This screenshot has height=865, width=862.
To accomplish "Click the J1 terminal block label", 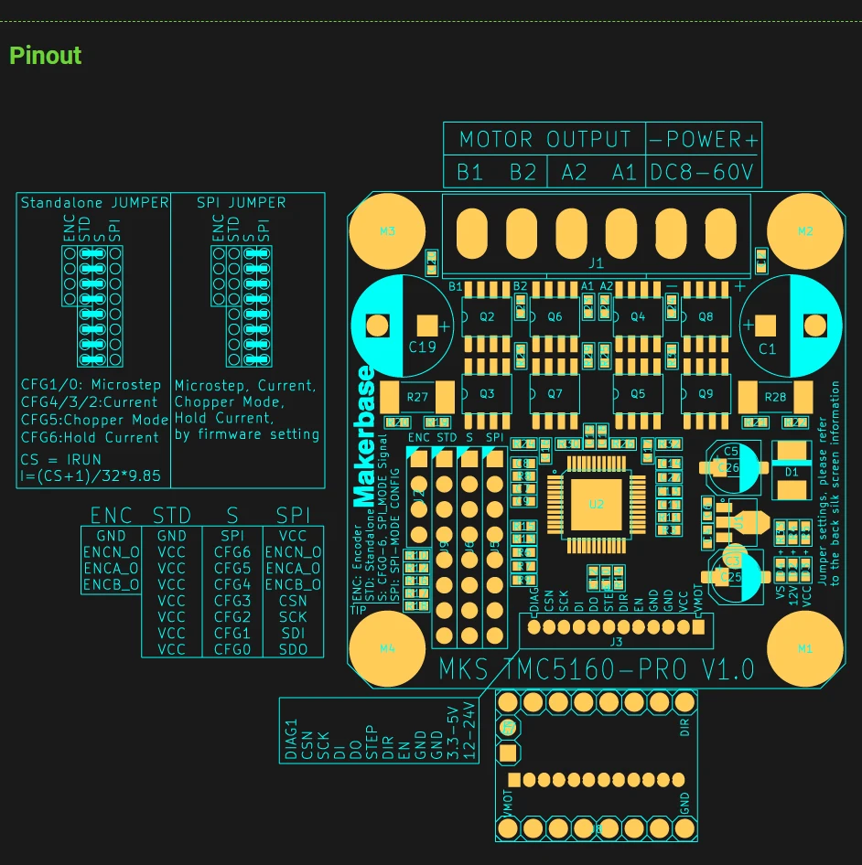I will (x=597, y=263).
